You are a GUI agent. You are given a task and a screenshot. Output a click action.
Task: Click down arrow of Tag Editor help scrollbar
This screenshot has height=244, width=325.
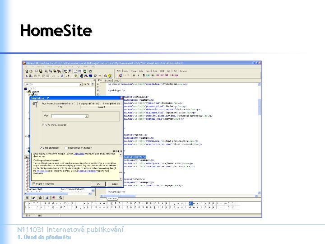click(x=121, y=178)
